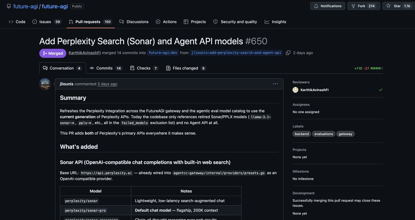Click the Discussions speech bubble icon
The width and height of the screenshot is (415, 220).
click(122, 22)
